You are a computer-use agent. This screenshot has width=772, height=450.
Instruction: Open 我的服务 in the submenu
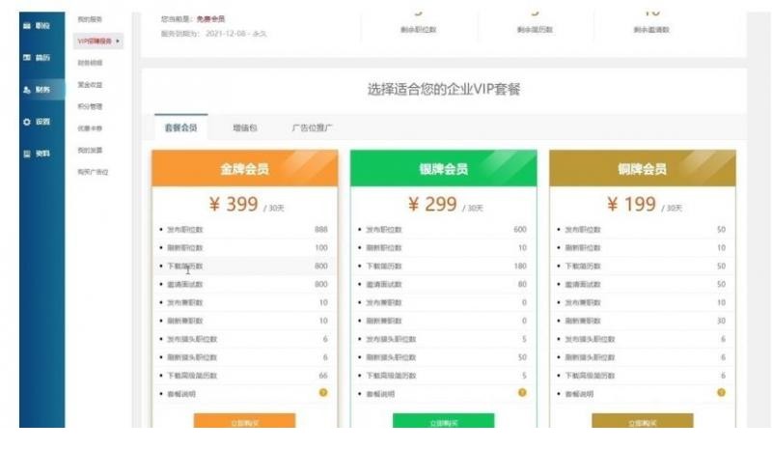point(90,19)
